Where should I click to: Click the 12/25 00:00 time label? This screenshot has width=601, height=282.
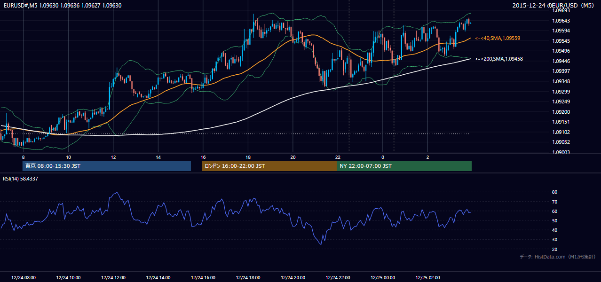[383, 278]
